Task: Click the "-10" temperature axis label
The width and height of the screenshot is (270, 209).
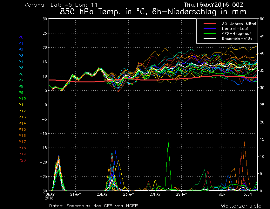Action: point(44,134)
